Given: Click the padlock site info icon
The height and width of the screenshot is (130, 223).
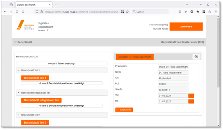Looking at the screenshot, I should point(42,12).
